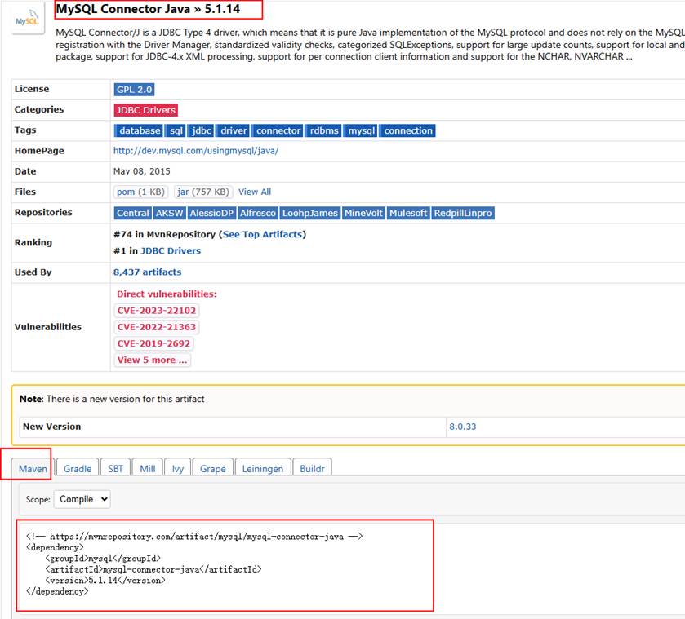This screenshot has width=685, height=619.
Task: Switch to the Ivy tab
Action: tap(177, 468)
